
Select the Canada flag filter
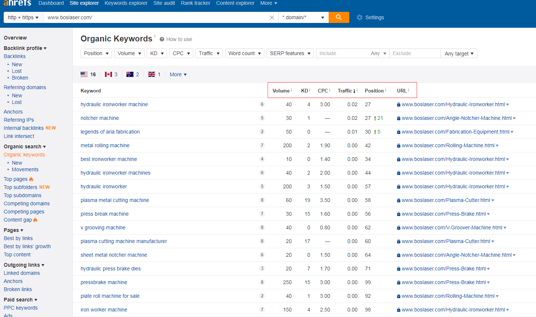108,74
